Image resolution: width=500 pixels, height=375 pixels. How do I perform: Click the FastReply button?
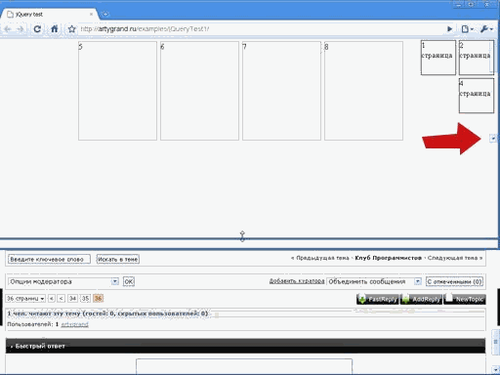point(377,299)
